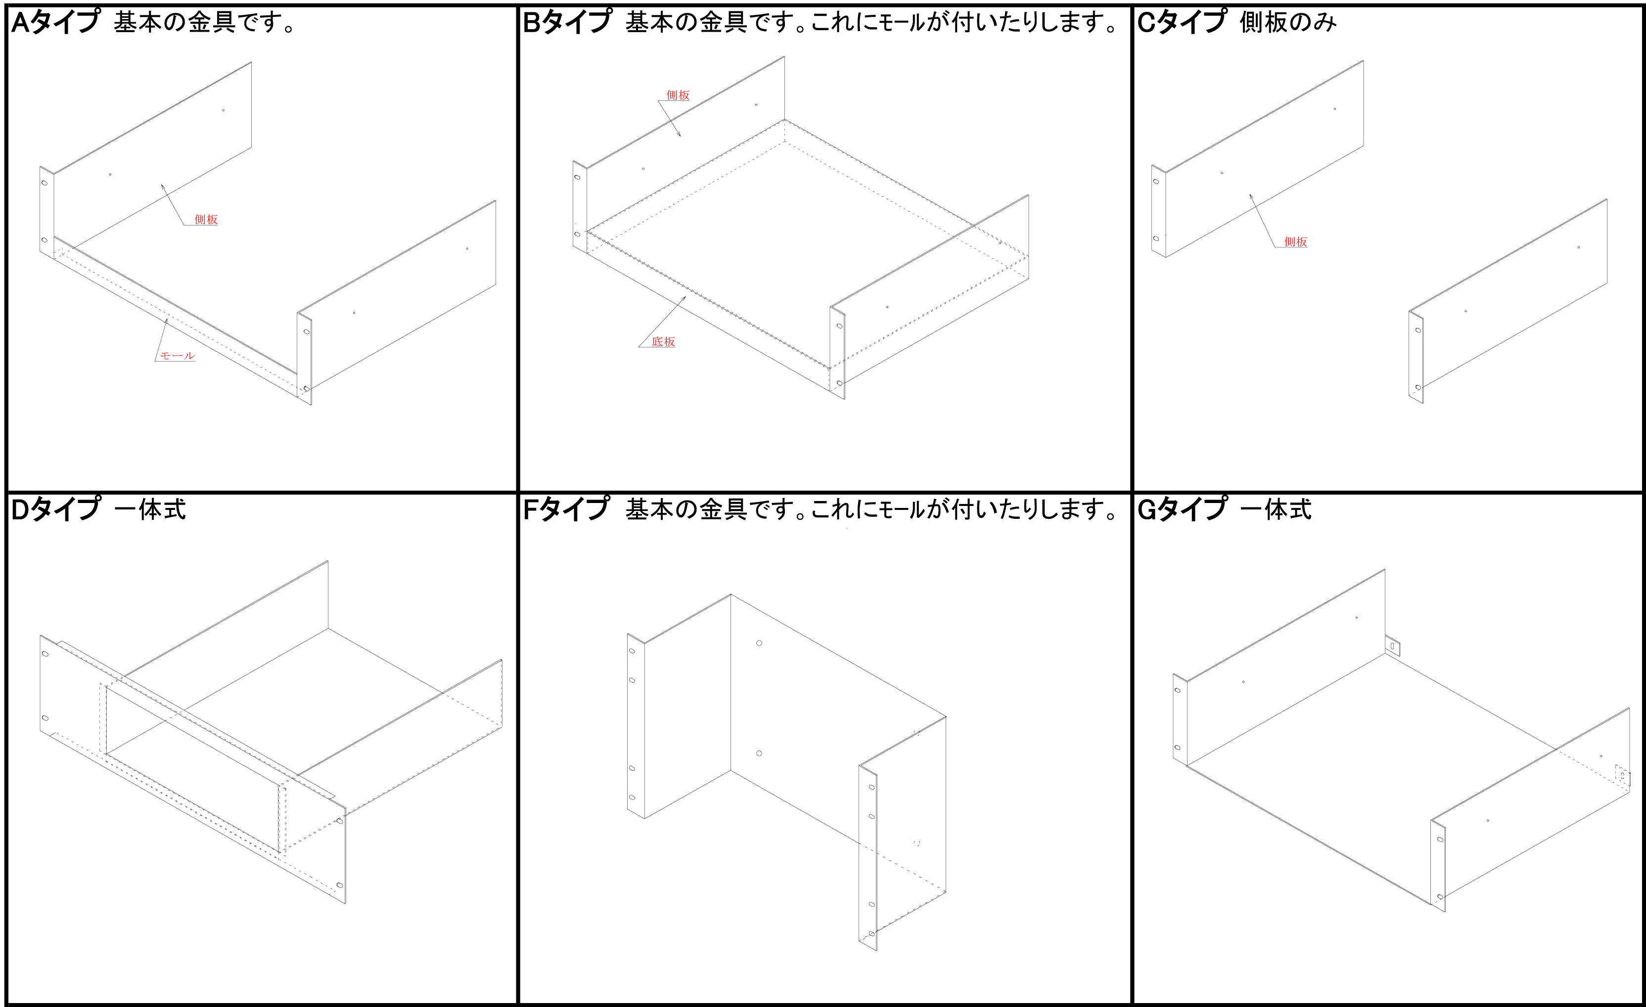This screenshot has height=1007, width=1646.
Task: Click "一体式" beside the Dタイプ heading
Action: pyautogui.click(x=150, y=510)
